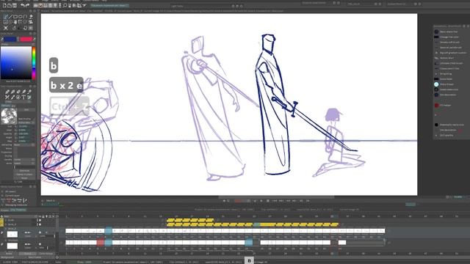
Task: Open the Gradient dropdown in tool settings
Action: tap(24, 160)
